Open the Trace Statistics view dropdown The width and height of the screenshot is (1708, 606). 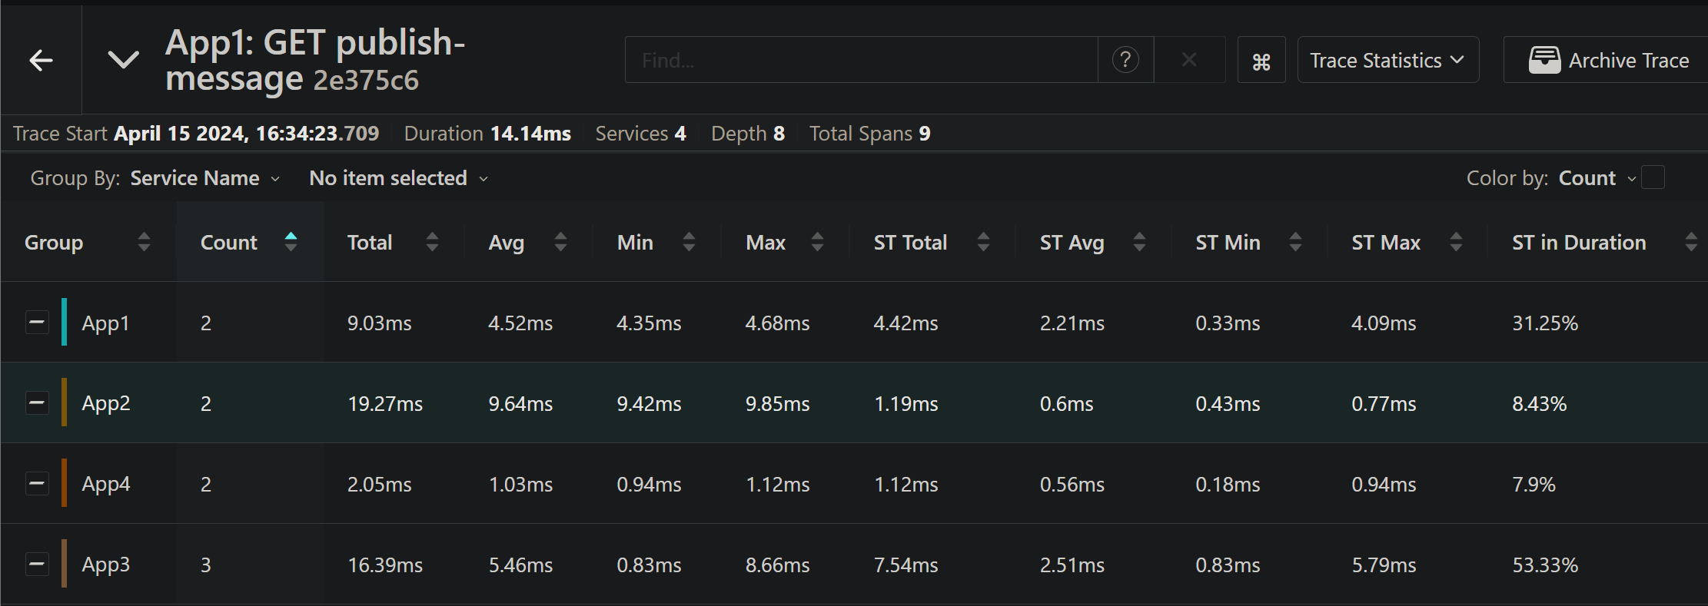click(1387, 60)
